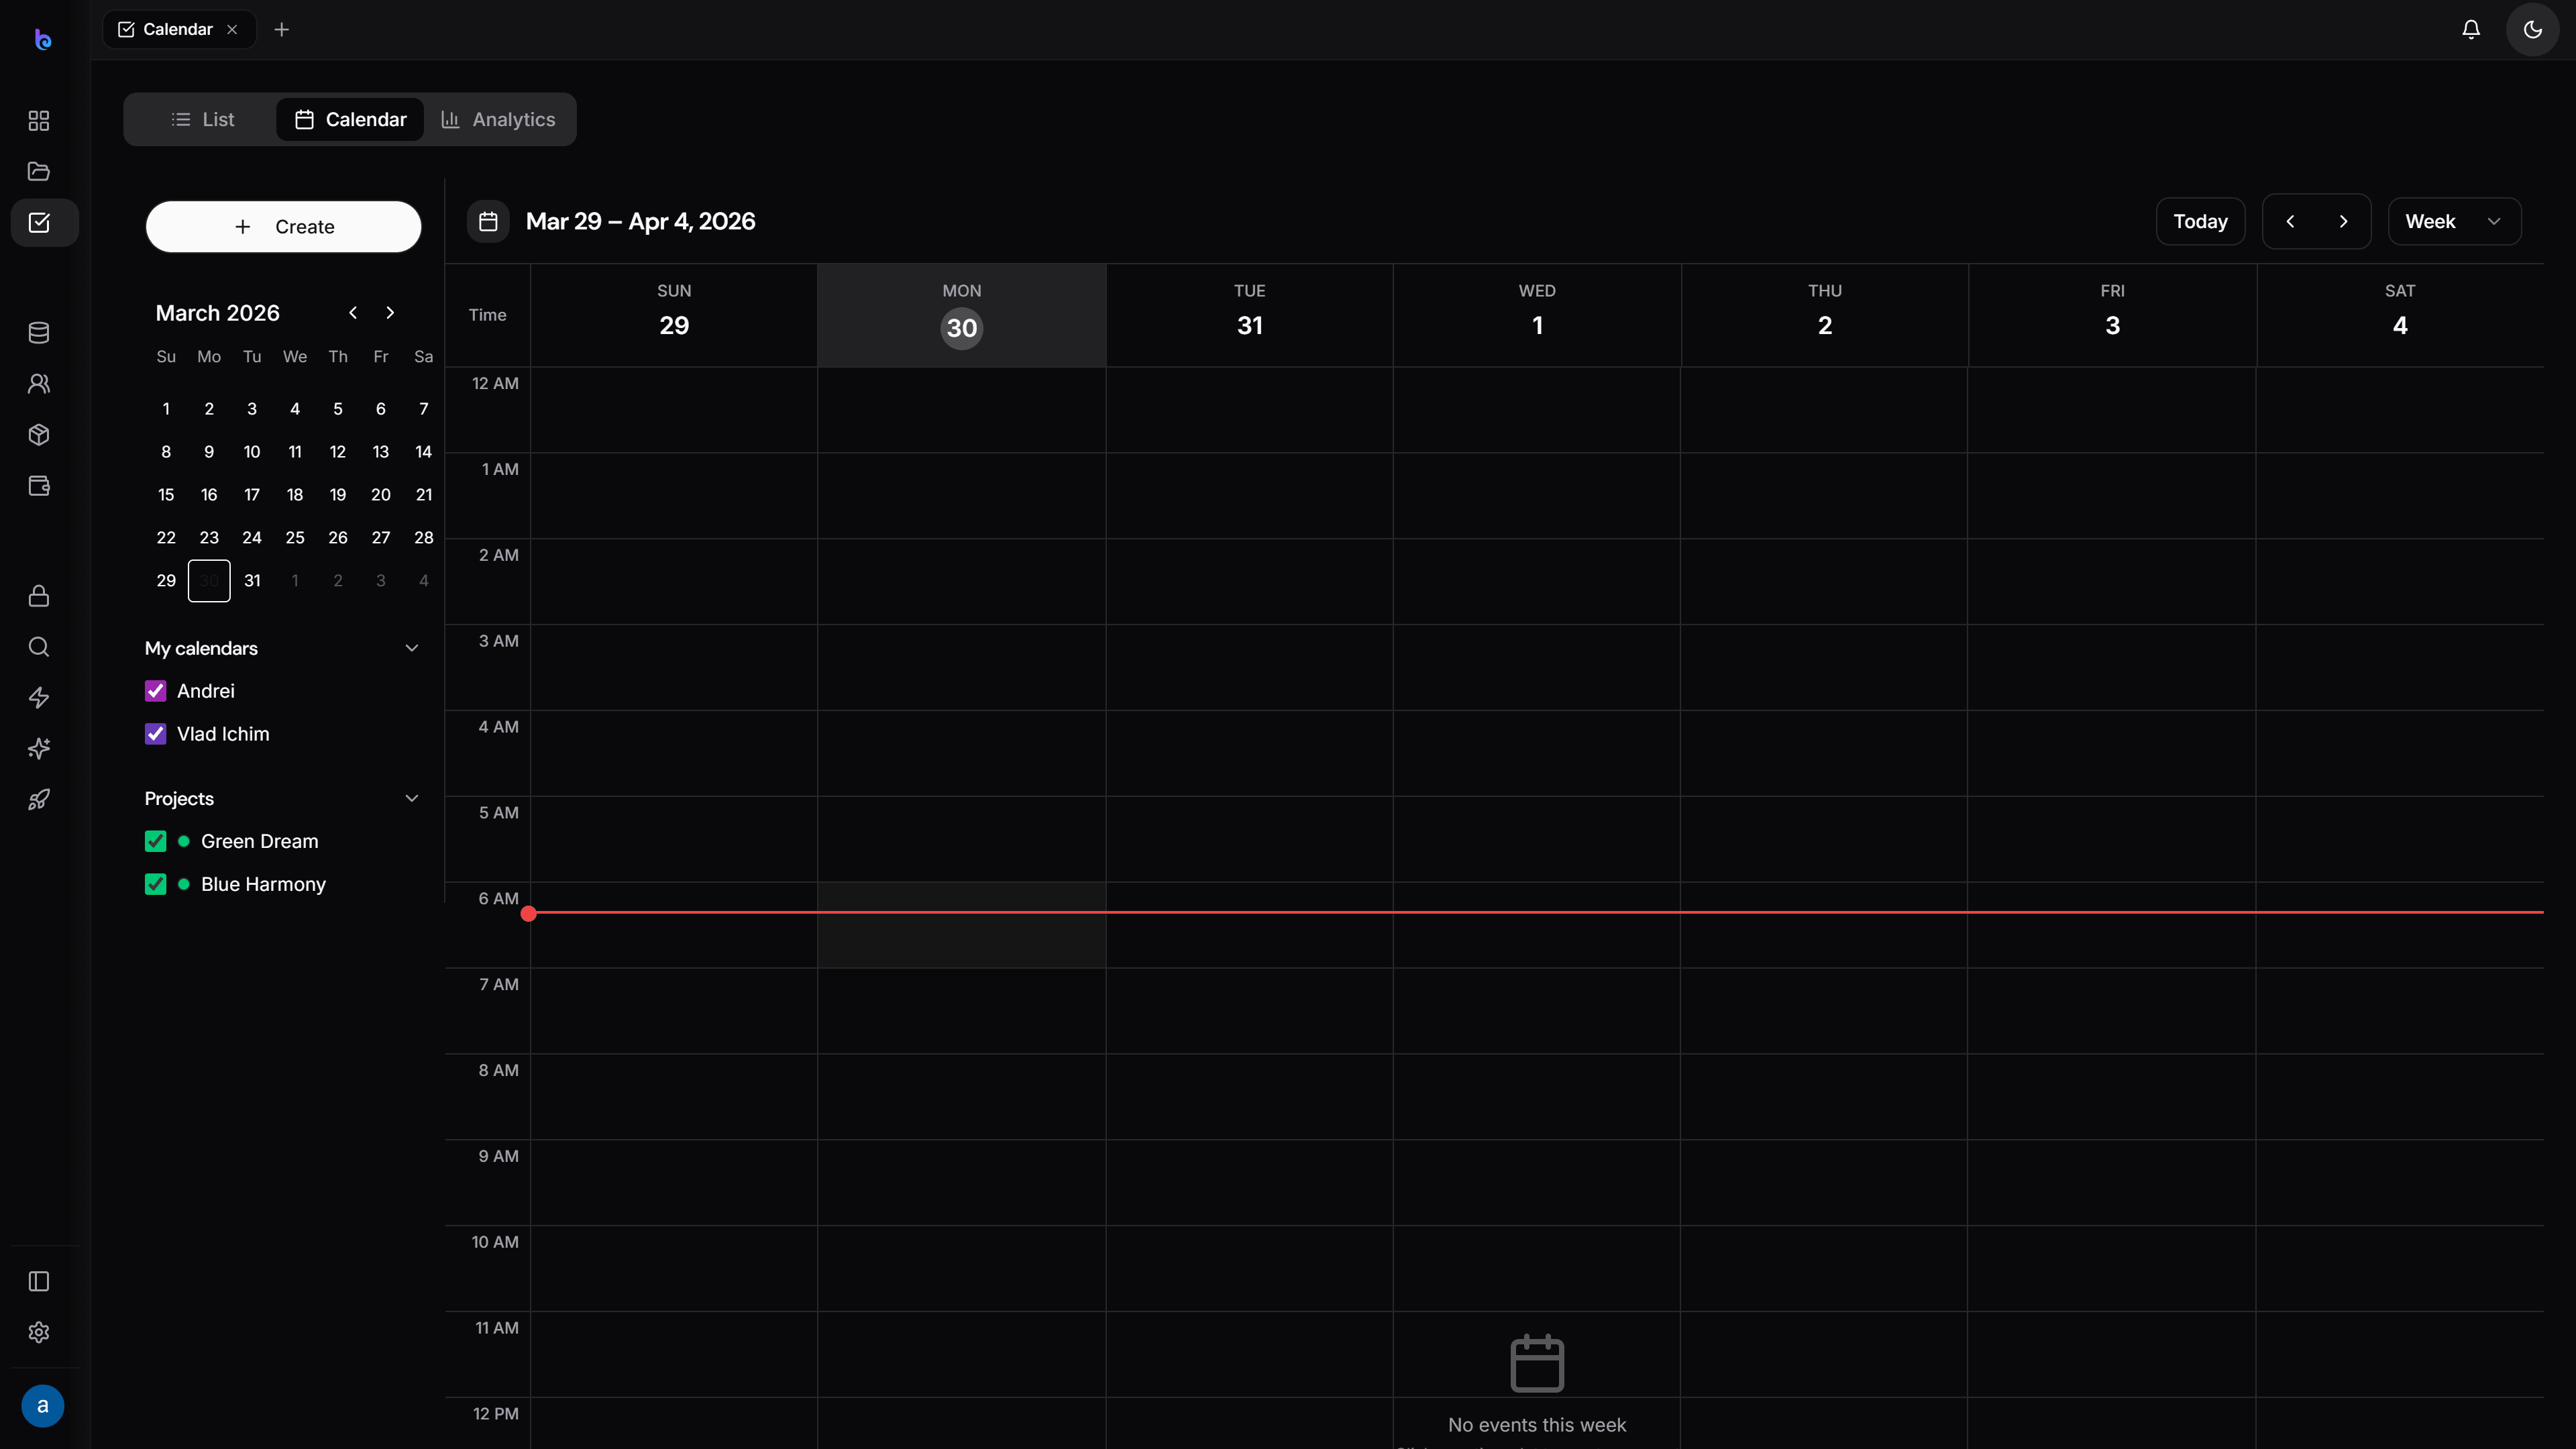Toggle dark mode moon icon
2576x1449 pixels.
[x=2532, y=29]
